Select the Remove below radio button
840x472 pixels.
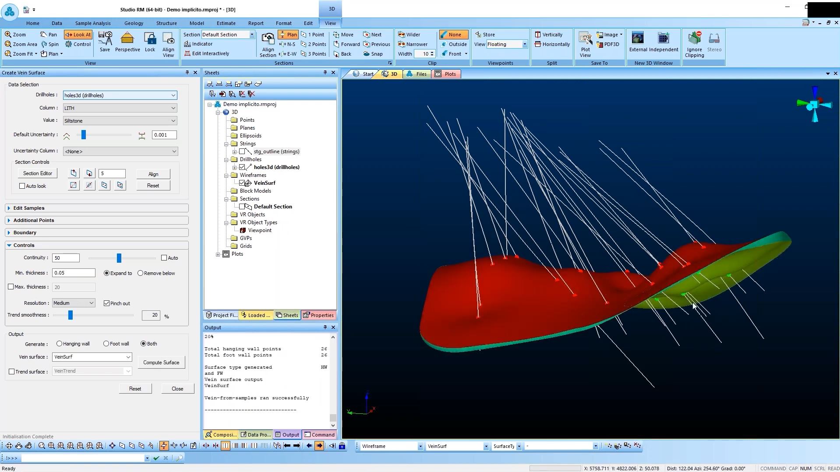pyautogui.click(x=140, y=273)
